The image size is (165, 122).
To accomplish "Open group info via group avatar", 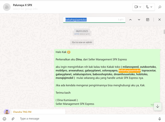I will (x=7, y=7).
